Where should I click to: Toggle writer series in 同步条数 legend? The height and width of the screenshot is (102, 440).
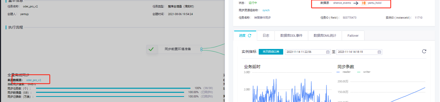pyautogui.click(x=364, y=72)
